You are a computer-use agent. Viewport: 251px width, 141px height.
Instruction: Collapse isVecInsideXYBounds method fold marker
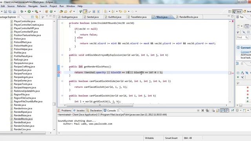pyautogui.click(x=62, y=23)
